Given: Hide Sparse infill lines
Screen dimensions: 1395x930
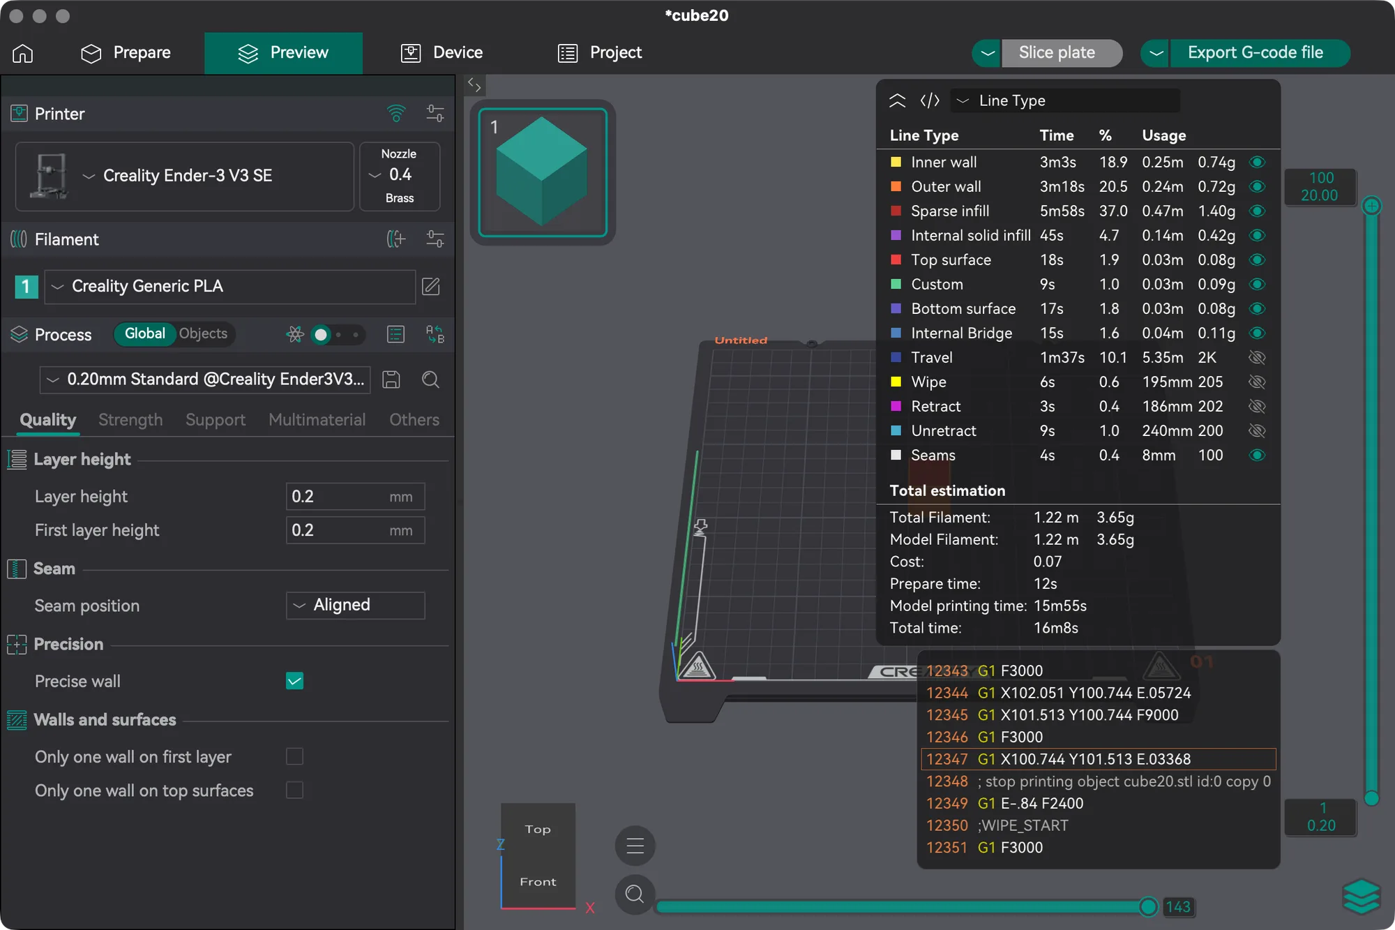Looking at the screenshot, I should click(1257, 211).
